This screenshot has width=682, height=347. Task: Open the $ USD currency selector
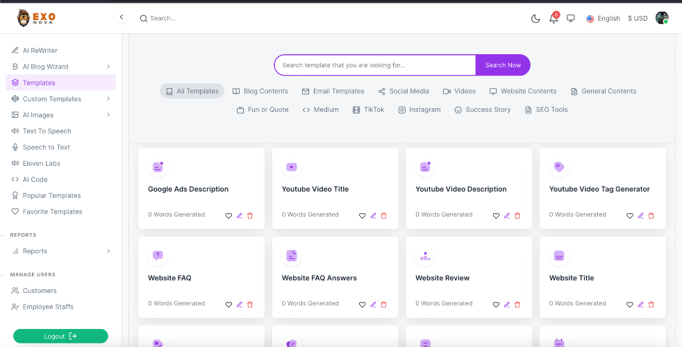(x=638, y=18)
